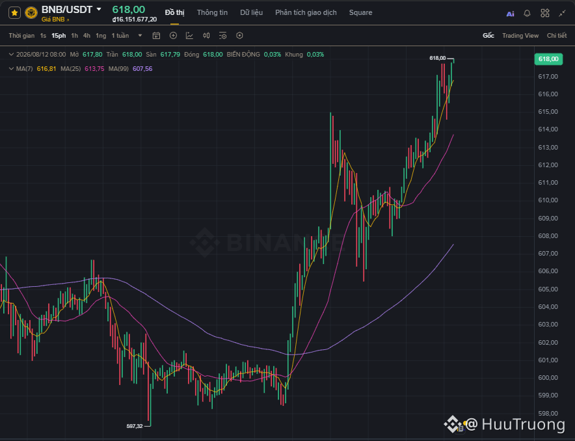575x441 pixels.
Task: Open the hexagon chart settings icon
Action: tap(239, 36)
